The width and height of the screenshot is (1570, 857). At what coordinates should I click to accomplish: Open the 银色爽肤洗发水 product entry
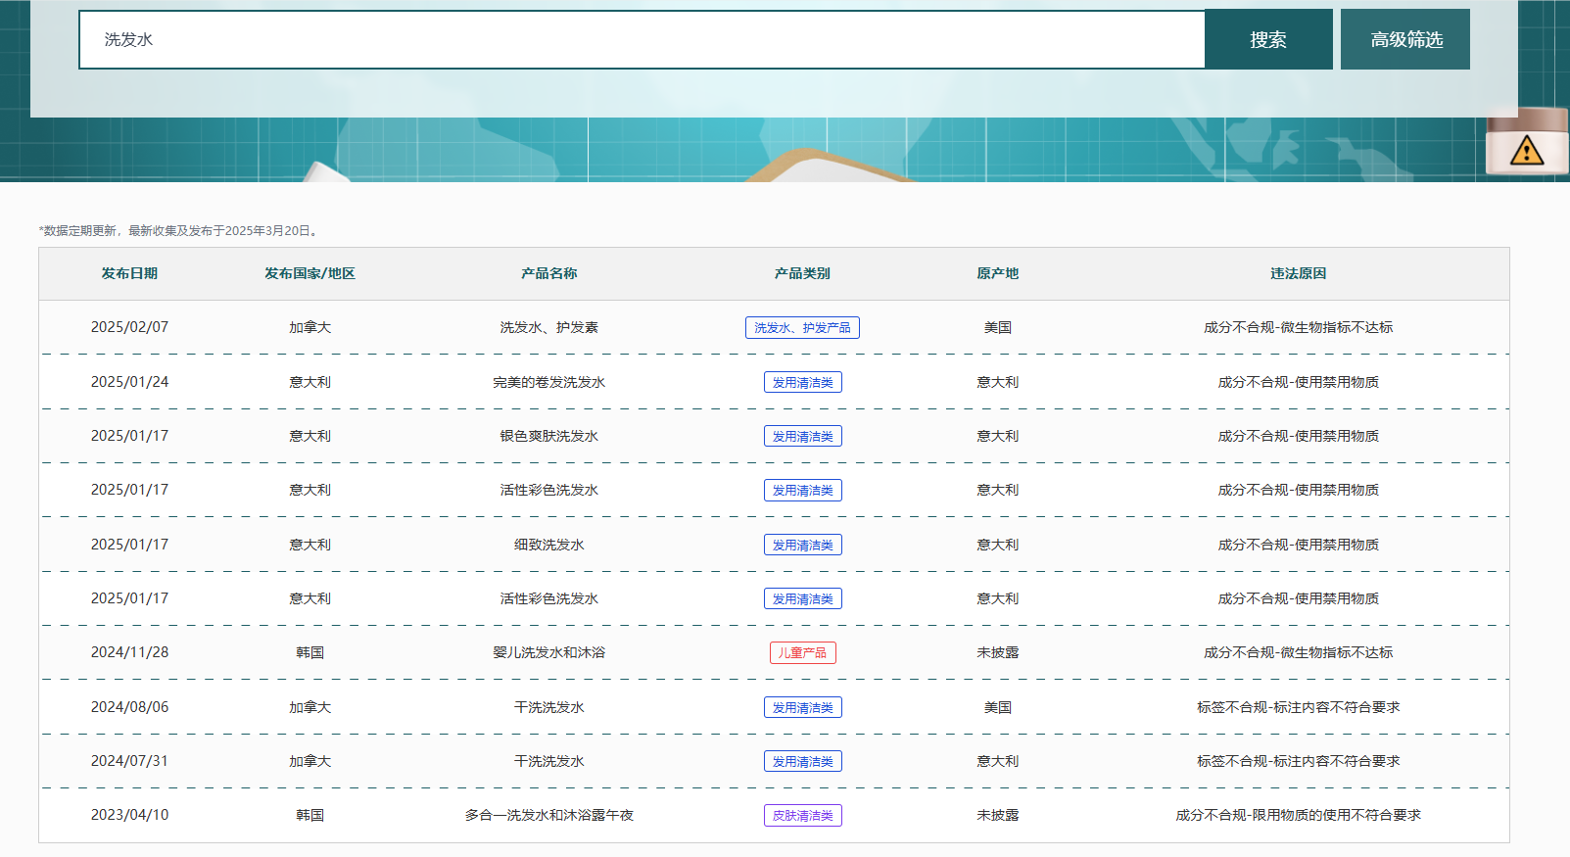548,437
